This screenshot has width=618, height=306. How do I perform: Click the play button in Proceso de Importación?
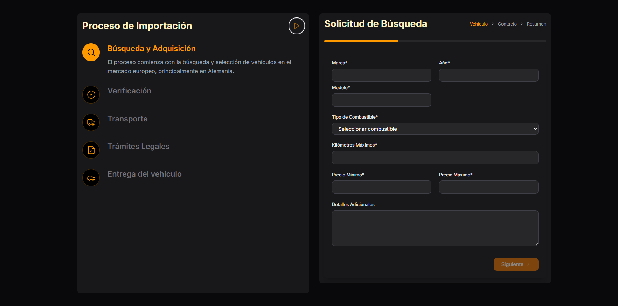click(x=296, y=26)
